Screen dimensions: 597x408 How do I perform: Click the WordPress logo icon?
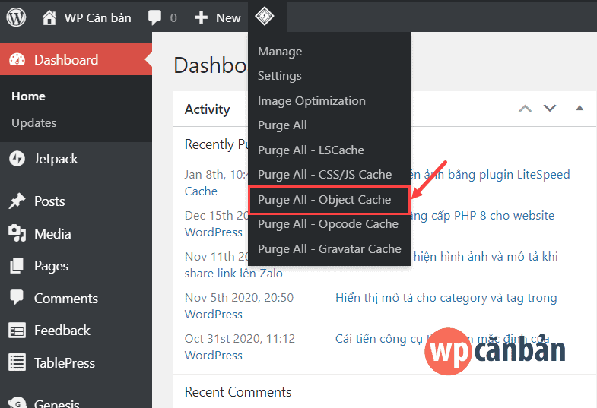[16, 17]
